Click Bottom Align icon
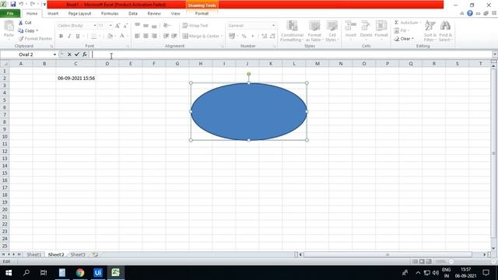498x280 pixels. tap(154, 26)
